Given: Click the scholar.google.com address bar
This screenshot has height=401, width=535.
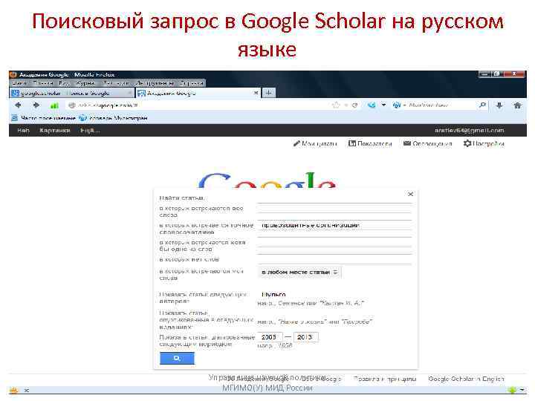Looking at the screenshot, I should (x=198, y=105).
